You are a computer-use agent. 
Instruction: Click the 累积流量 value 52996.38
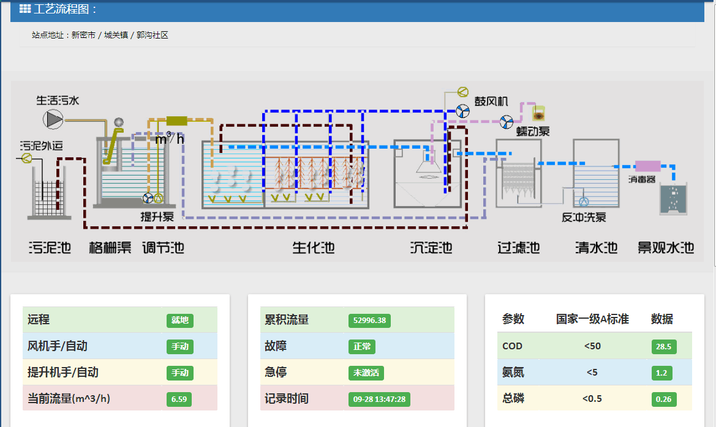369,320
